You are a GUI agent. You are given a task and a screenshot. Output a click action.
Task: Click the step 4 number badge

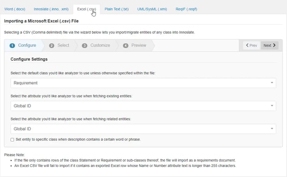click(126, 46)
